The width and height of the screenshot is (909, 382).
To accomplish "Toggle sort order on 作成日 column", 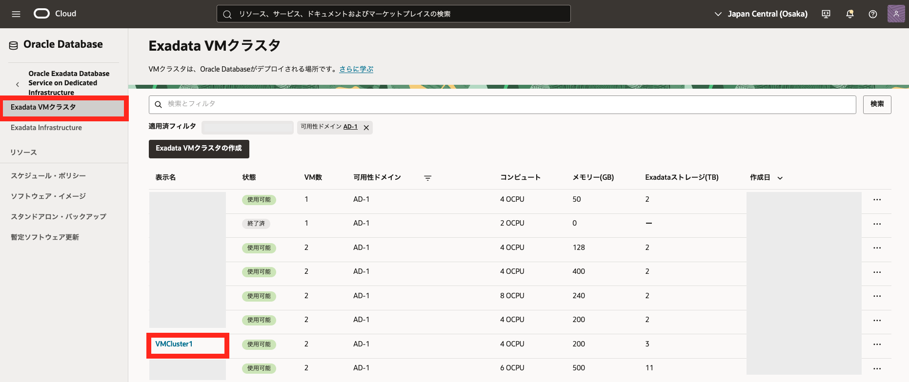I will coord(780,178).
